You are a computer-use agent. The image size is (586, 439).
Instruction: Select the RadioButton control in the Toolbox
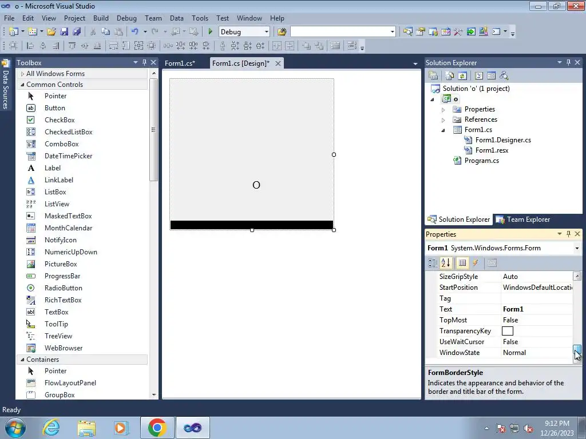[x=63, y=288]
